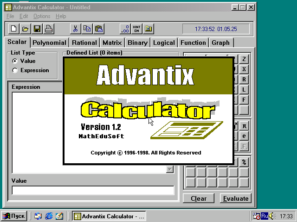Click the Copy toolbar icon
Image resolution: width=297 pixels, height=222 pixels.
87,29
